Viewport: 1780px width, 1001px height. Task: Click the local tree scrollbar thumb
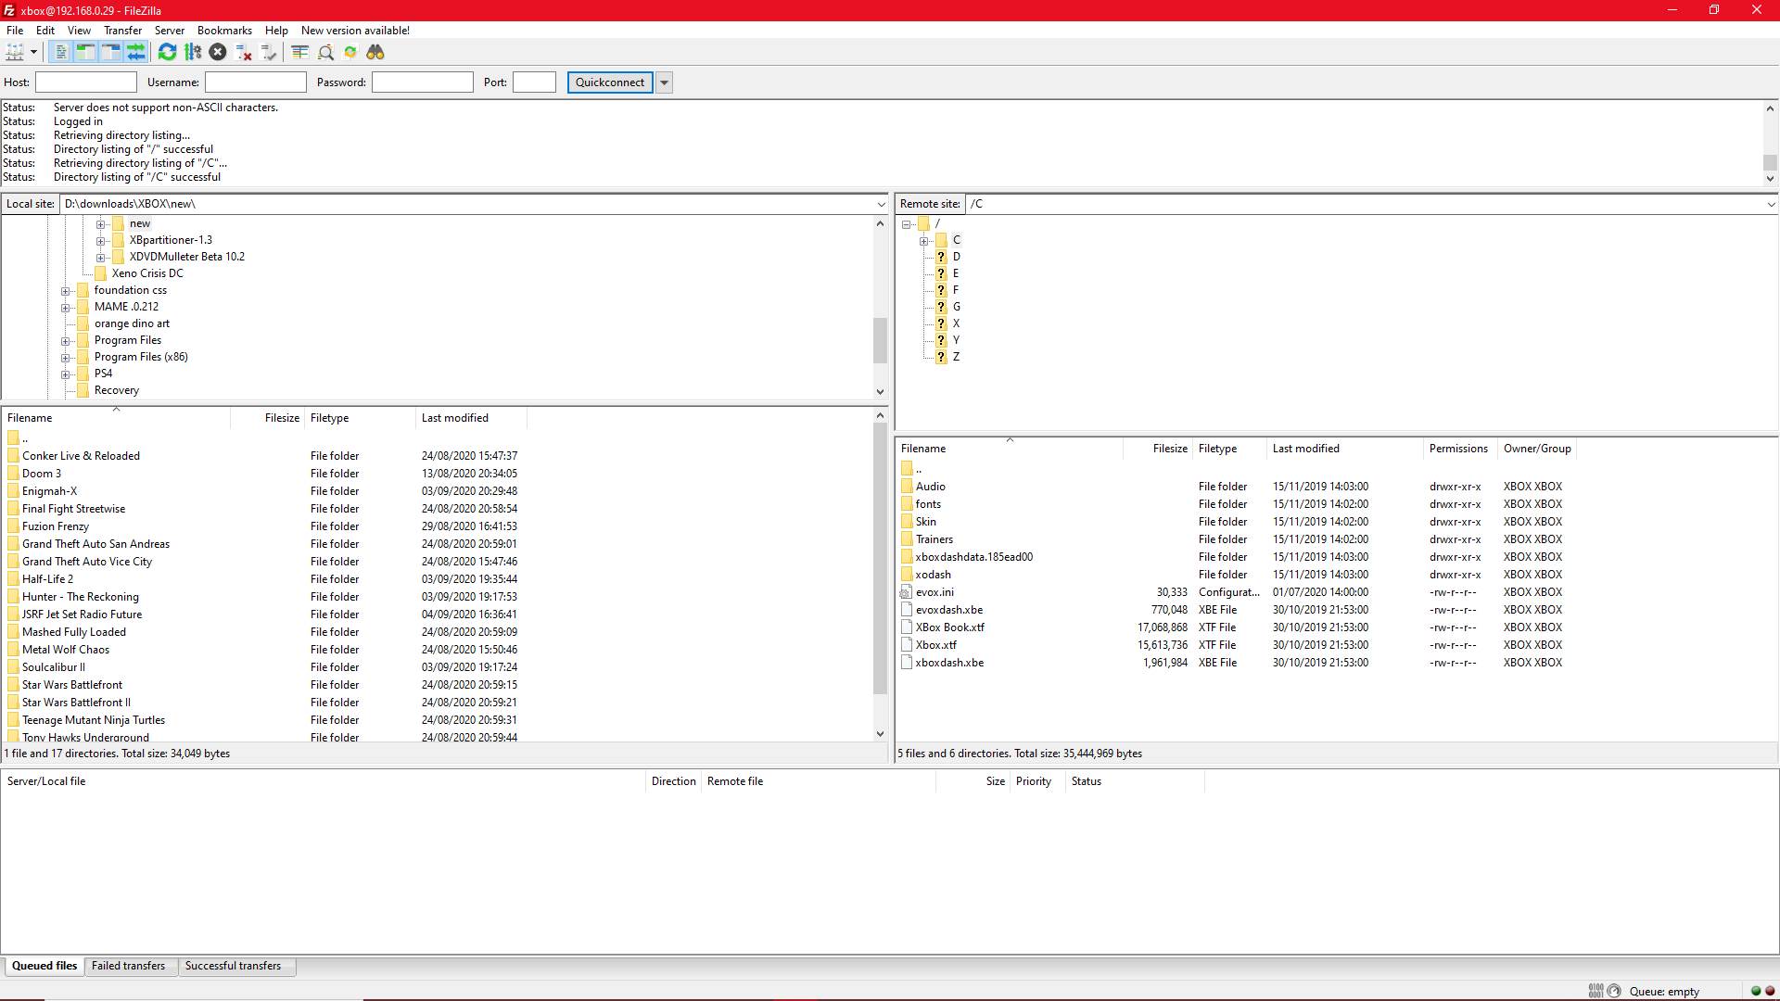(881, 340)
